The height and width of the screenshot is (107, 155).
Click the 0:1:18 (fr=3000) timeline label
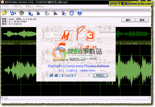[x=129, y=43]
